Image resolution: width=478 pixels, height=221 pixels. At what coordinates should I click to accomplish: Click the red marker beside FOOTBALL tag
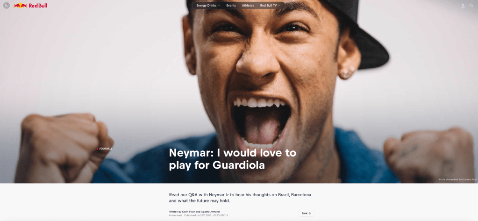click(98, 149)
